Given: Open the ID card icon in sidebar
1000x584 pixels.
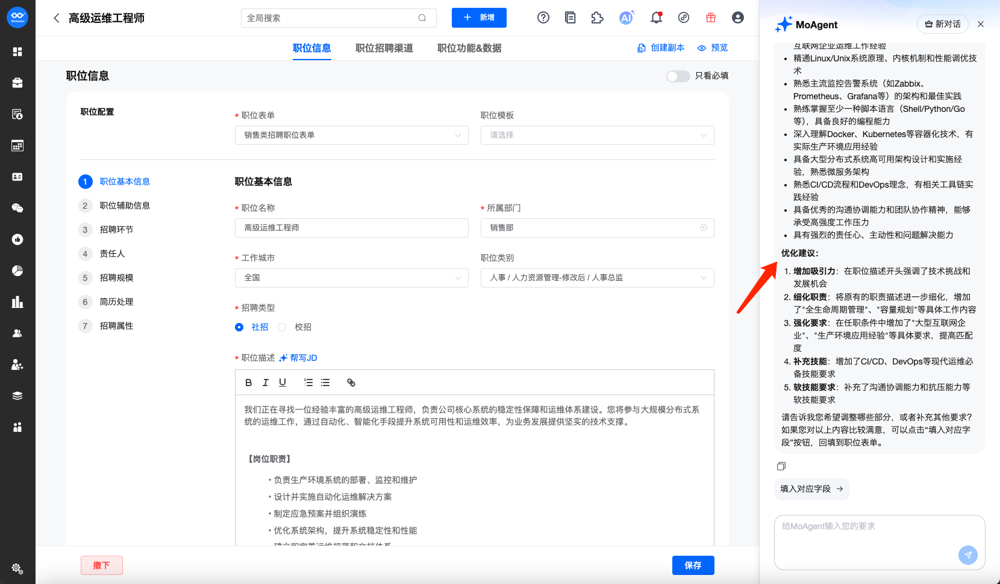Looking at the screenshot, I should click(17, 177).
